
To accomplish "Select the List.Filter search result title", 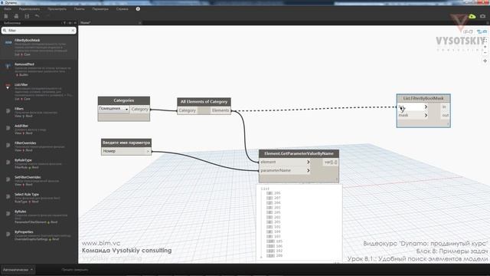I will [x=21, y=85].
